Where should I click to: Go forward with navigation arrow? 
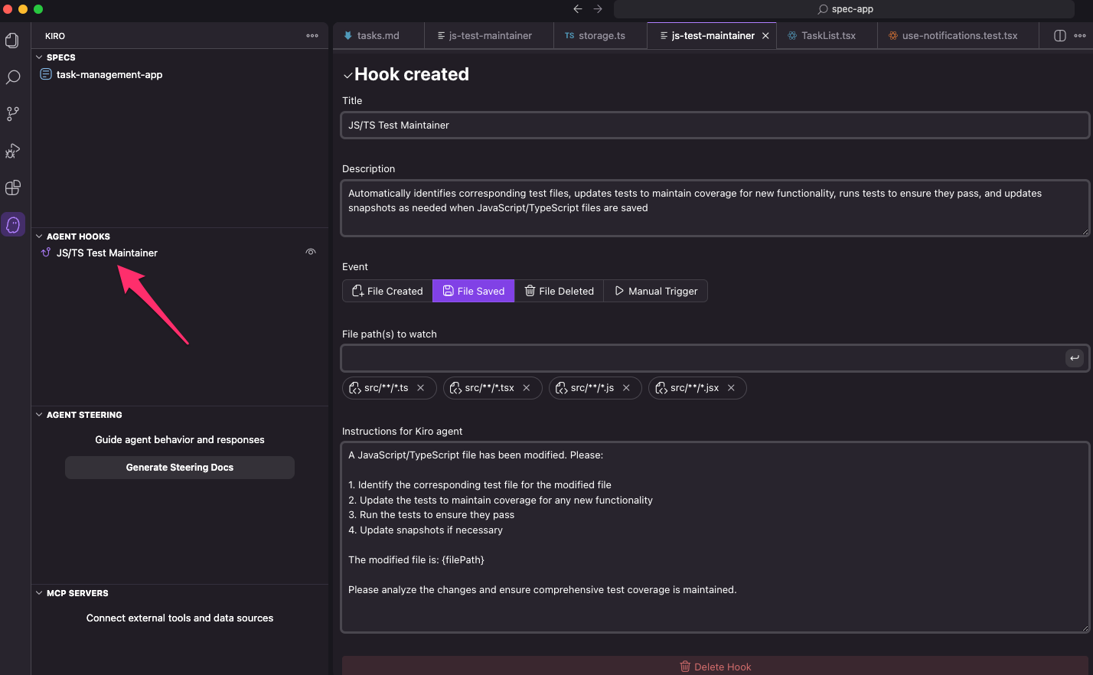coord(598,9)
